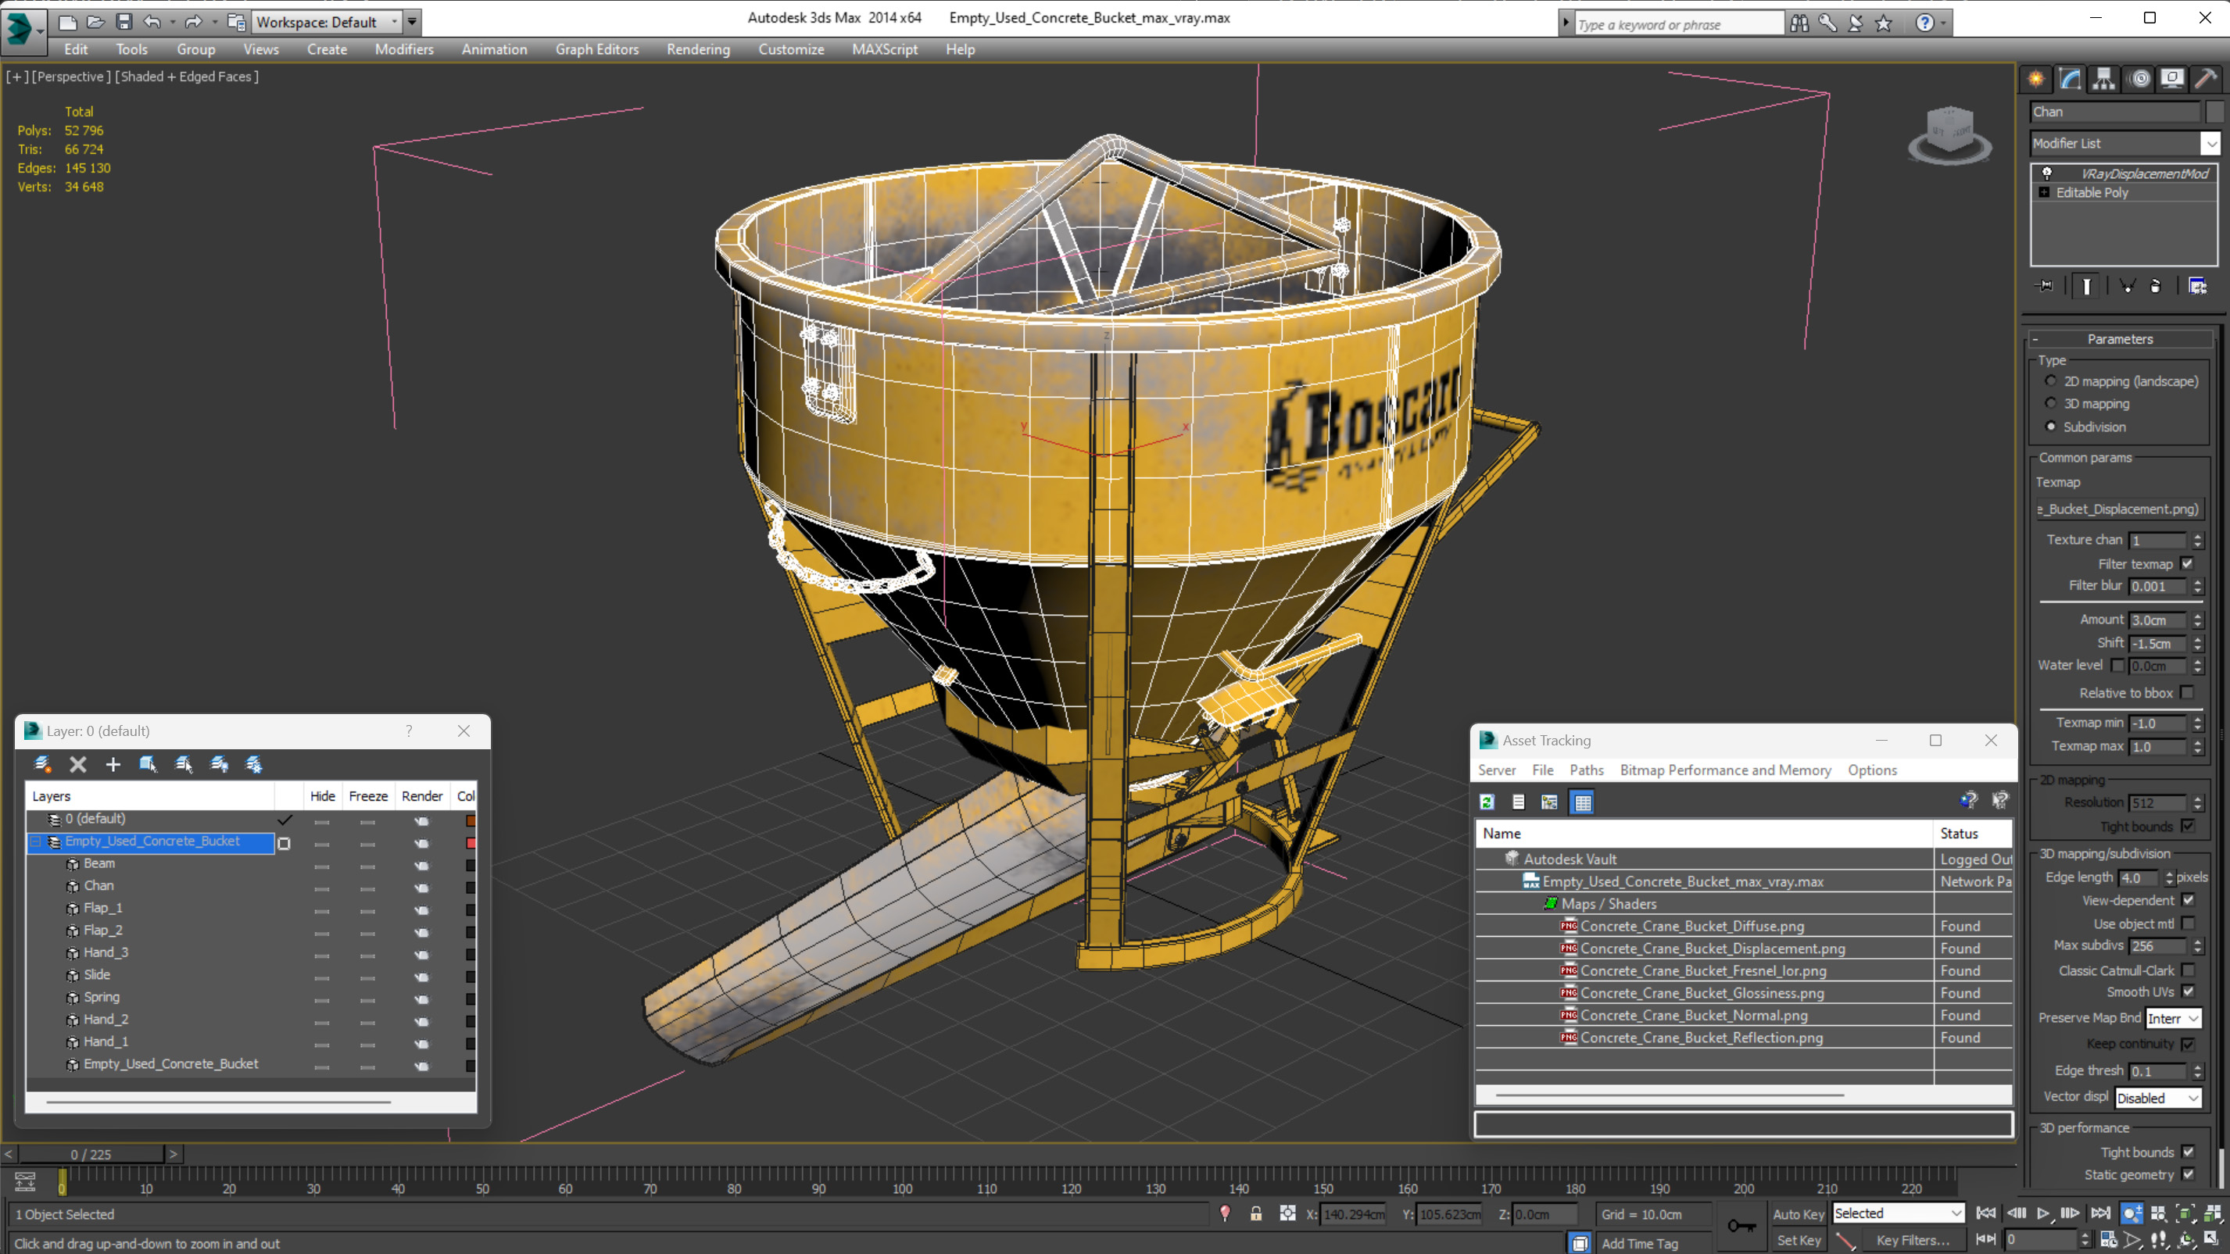The height and width of the screenshot is (1254, 2230).
Task: Toggle Water level checkbox
Action: point(2117,666)
